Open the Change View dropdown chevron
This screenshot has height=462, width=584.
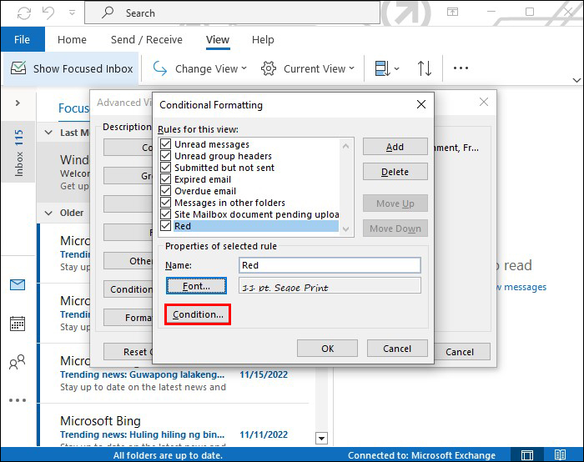244,68
